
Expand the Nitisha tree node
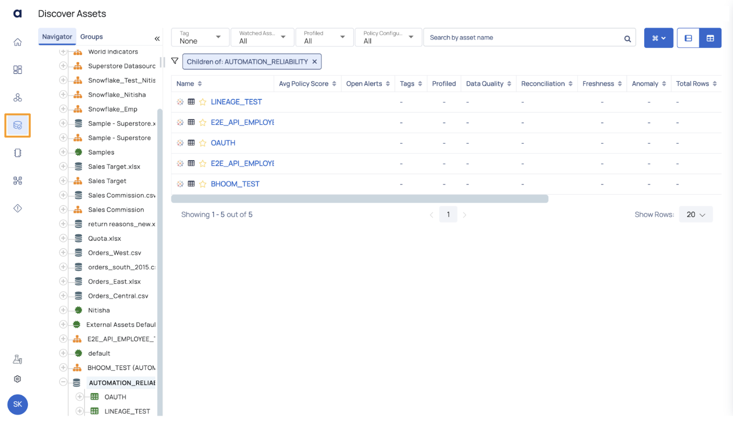(63, 310)
